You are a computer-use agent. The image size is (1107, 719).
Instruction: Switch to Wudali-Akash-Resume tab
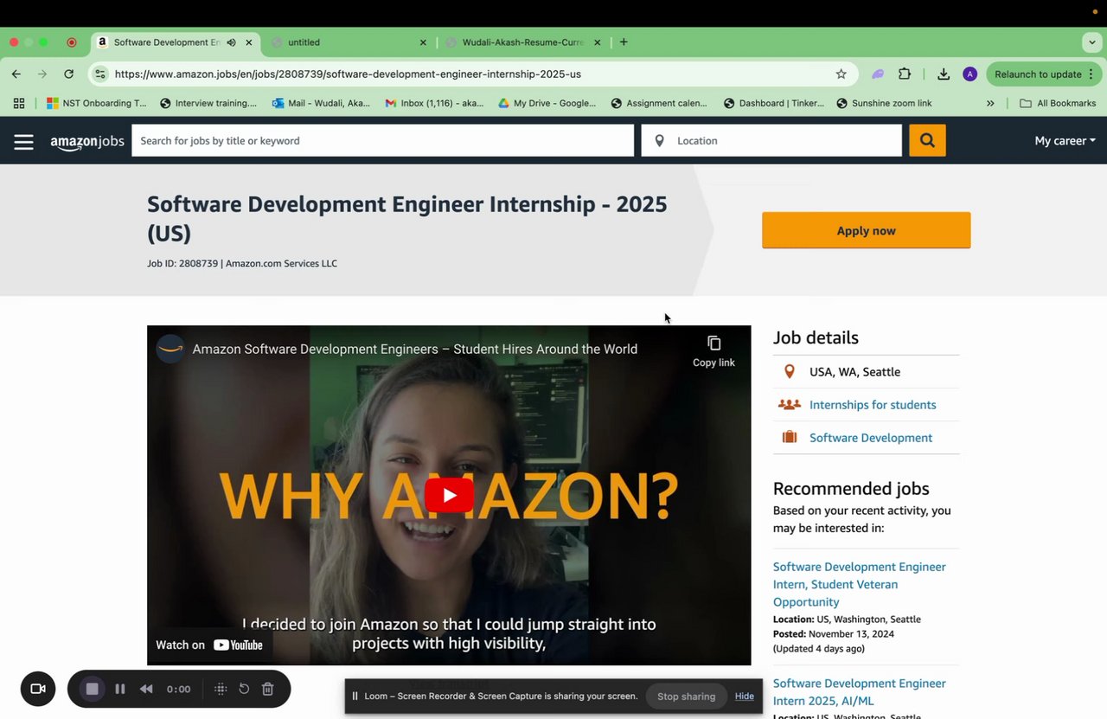click(522, 42)
